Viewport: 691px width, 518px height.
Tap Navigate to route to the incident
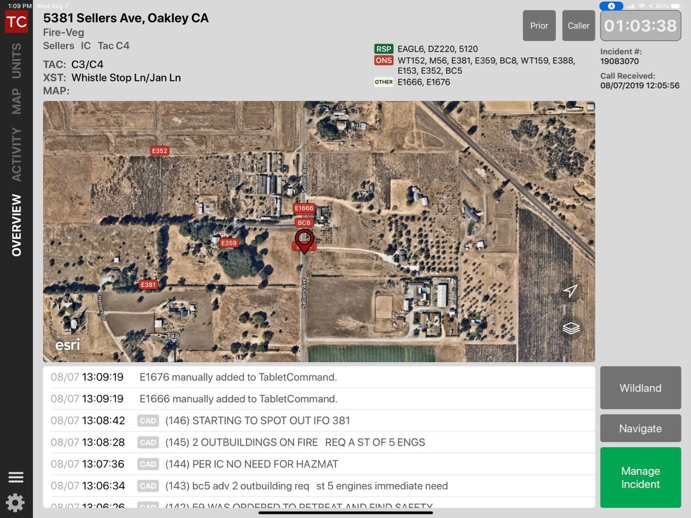tap(640, 428)
